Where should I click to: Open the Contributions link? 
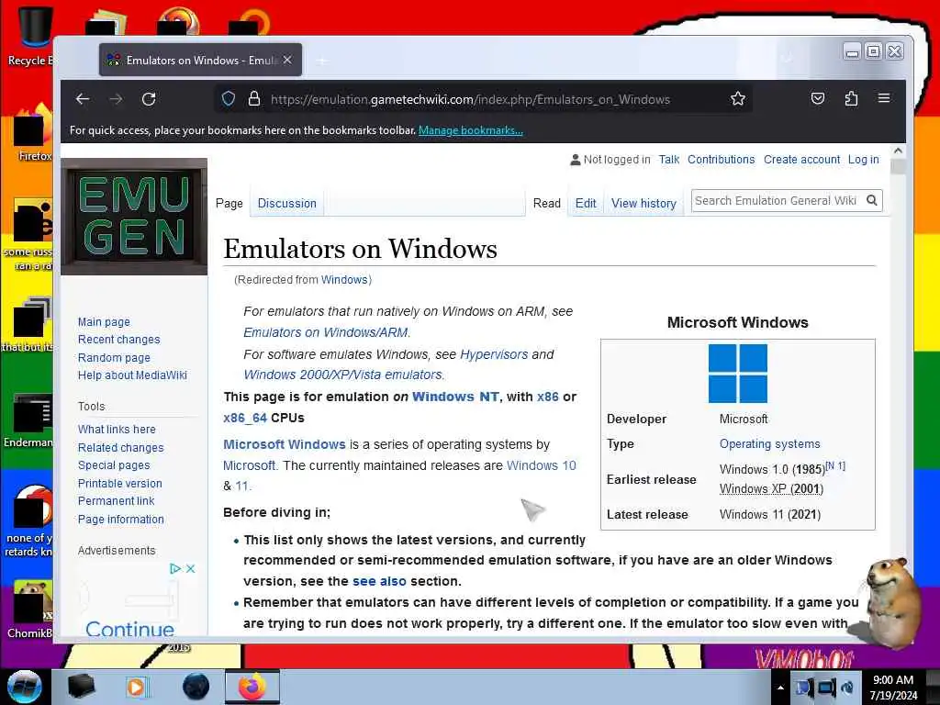pos(722,160)
